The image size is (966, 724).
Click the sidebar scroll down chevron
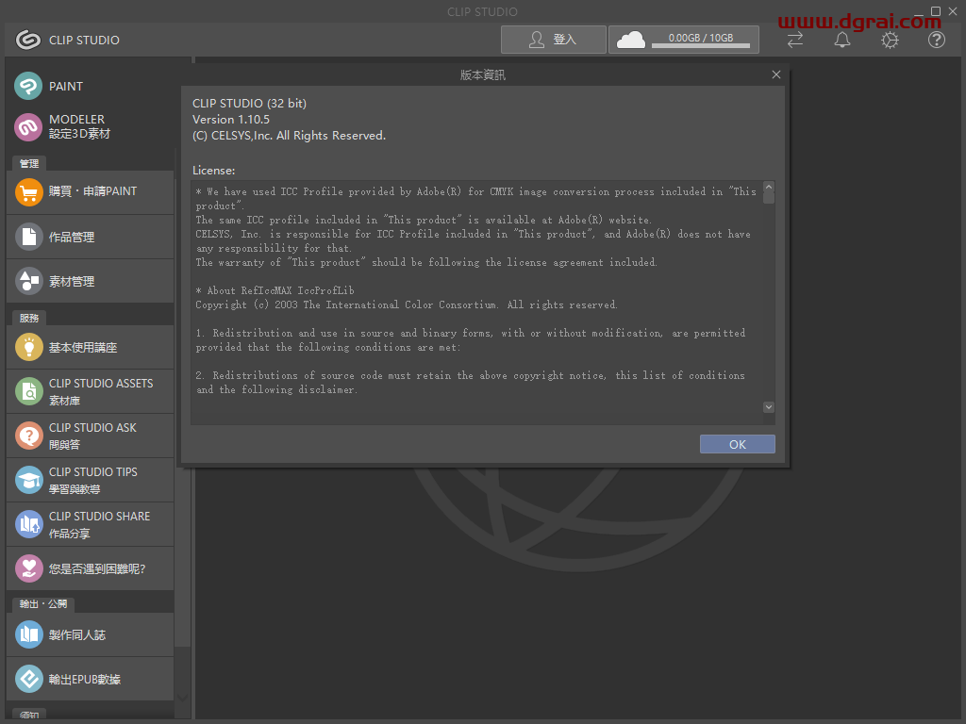pos(182,698)
